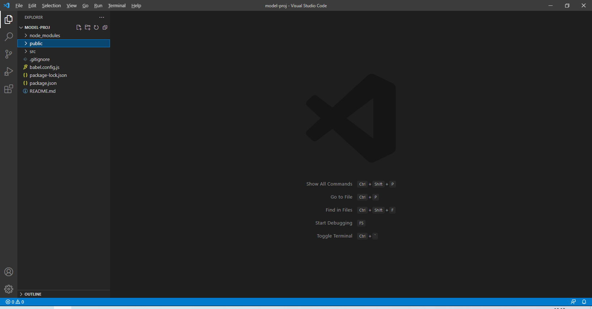Screen dimensions: 592x309
Task: Click the babel.config.js file icon
Action: pyautogui.click(x=25, y=67)
